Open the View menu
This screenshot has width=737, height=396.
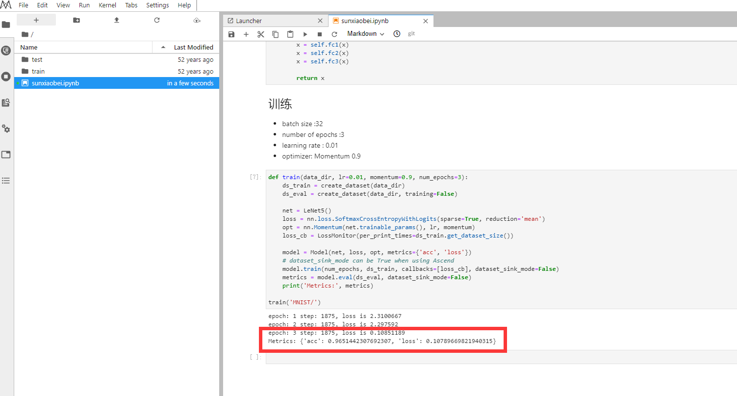(63, 5)
